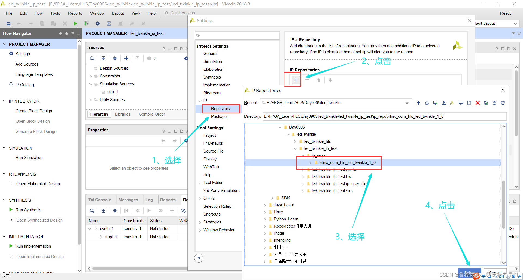Collapse the SYNTHESIS section in Flow Navigator

(4, 200)
